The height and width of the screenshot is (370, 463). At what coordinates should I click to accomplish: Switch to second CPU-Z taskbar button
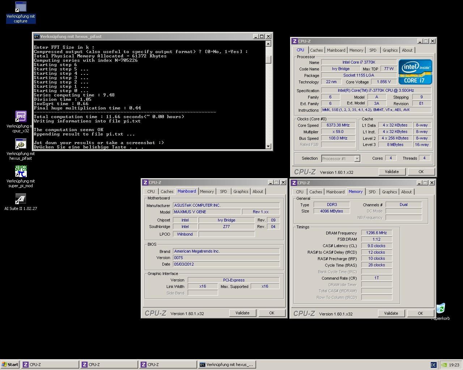pos(109,365)
